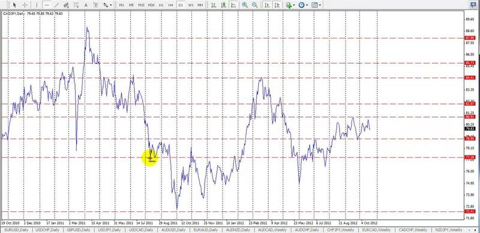Open the USDCHF,Daily chart tab
Screen dimensions: 480x233
pyautogui.click(x=48, y=230)
